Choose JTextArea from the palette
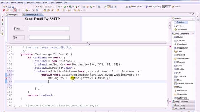The height and width of the screenshot is (112, 200). click(x=180, y=62)
